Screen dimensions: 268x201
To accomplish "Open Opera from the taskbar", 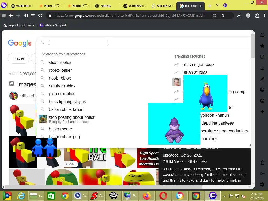I will [163, 196].
